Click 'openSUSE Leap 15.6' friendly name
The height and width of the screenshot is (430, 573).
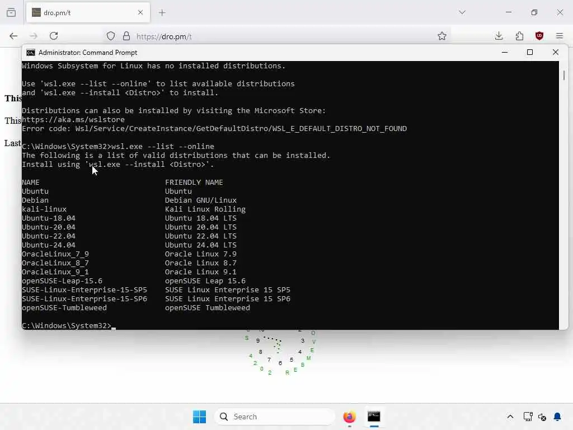pos(205,281)
